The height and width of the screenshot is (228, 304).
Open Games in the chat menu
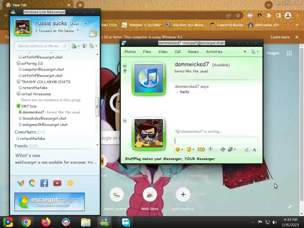coord(193,52)
